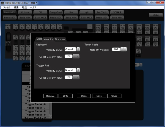Viewport: 165px width, 127px height.
Task: Close the Global settings dialog
Action: click(x=114, y=96)
